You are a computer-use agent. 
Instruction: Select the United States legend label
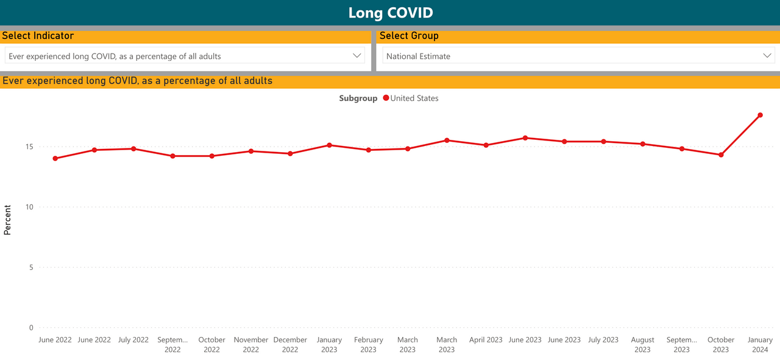pyautogui.click(x=414, y=98)
